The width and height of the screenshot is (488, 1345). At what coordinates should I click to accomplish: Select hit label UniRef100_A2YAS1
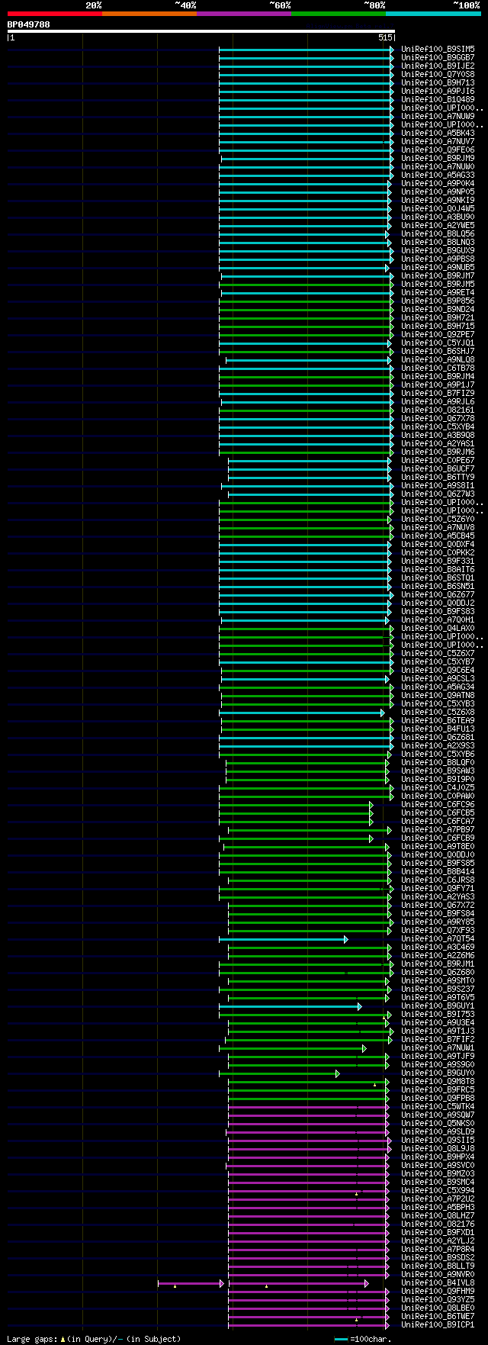[438, 443]
